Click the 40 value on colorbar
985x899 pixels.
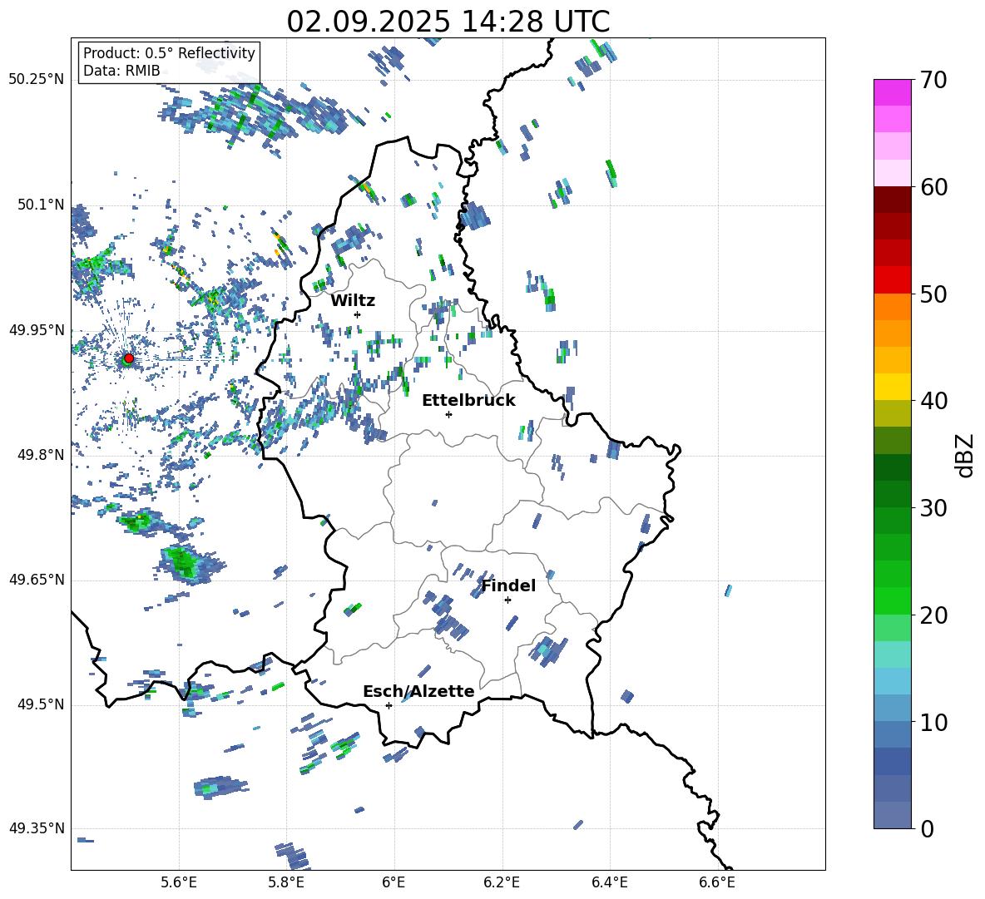[933, 401]
